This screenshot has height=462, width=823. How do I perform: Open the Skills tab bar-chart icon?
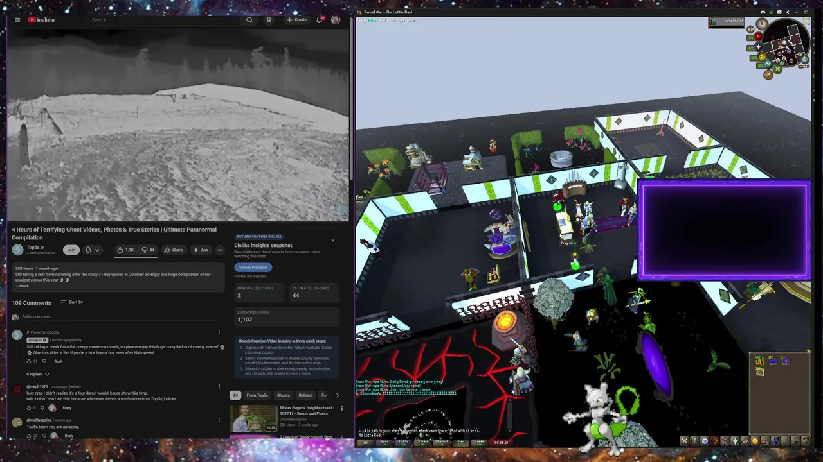tap(694, 441)
